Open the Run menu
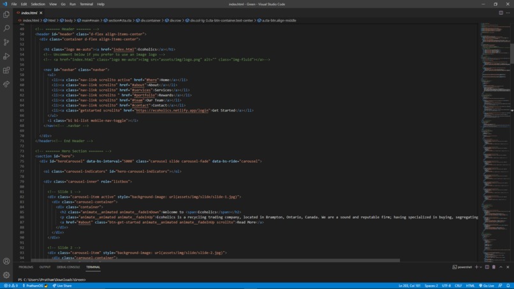This screenshot has height=289, width=514. click(73, 4)
